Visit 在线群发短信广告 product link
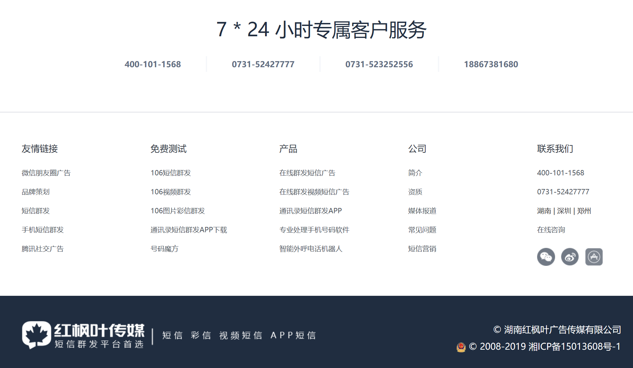Screen dimensions: 633x368 click(307, 173)
